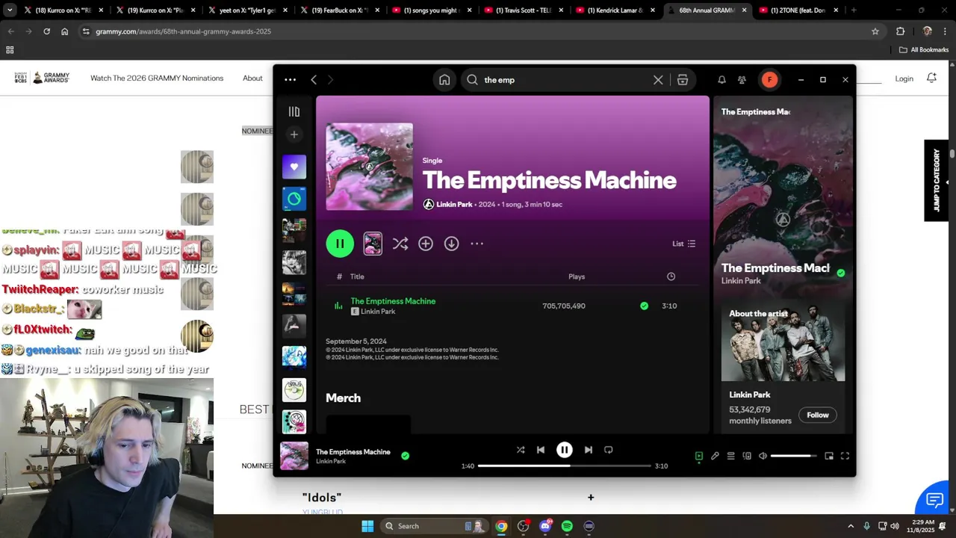Open the Jump To Category tab
The width and height of the screenshot is (956, 538).
point(937,180)
